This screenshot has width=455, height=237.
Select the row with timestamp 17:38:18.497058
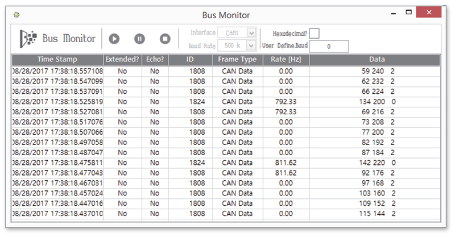point(226,142)
